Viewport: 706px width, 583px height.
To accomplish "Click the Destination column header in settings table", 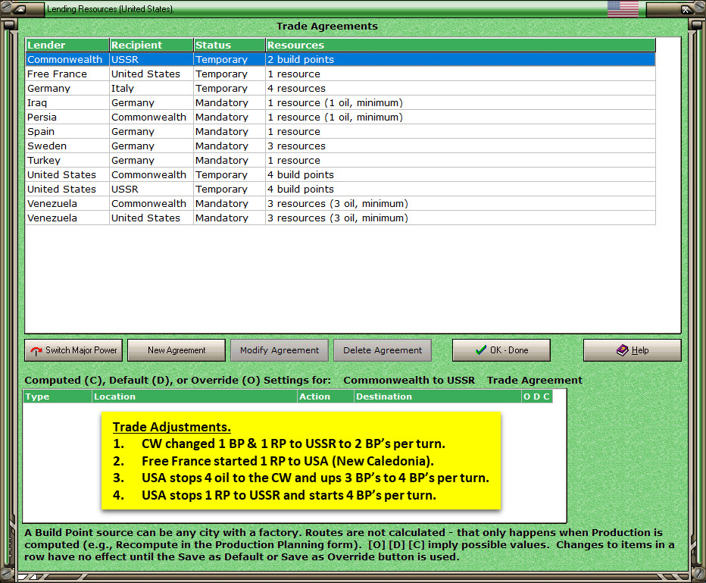I will click(x=438, y=397).
